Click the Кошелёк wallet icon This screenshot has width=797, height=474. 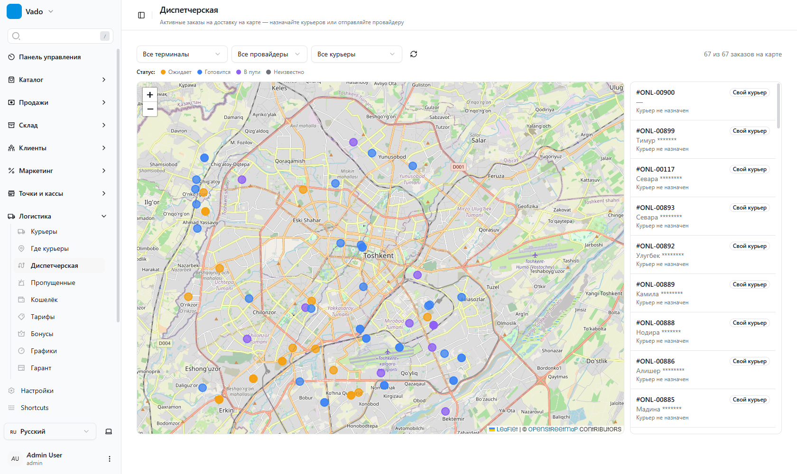21,300
